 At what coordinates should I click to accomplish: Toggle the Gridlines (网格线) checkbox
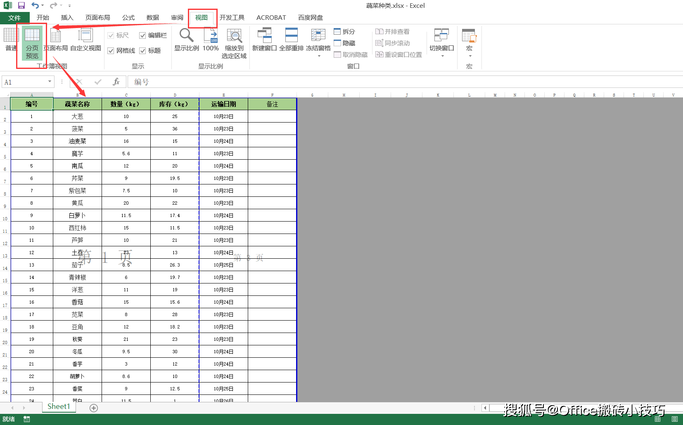[x=111, y=51]
